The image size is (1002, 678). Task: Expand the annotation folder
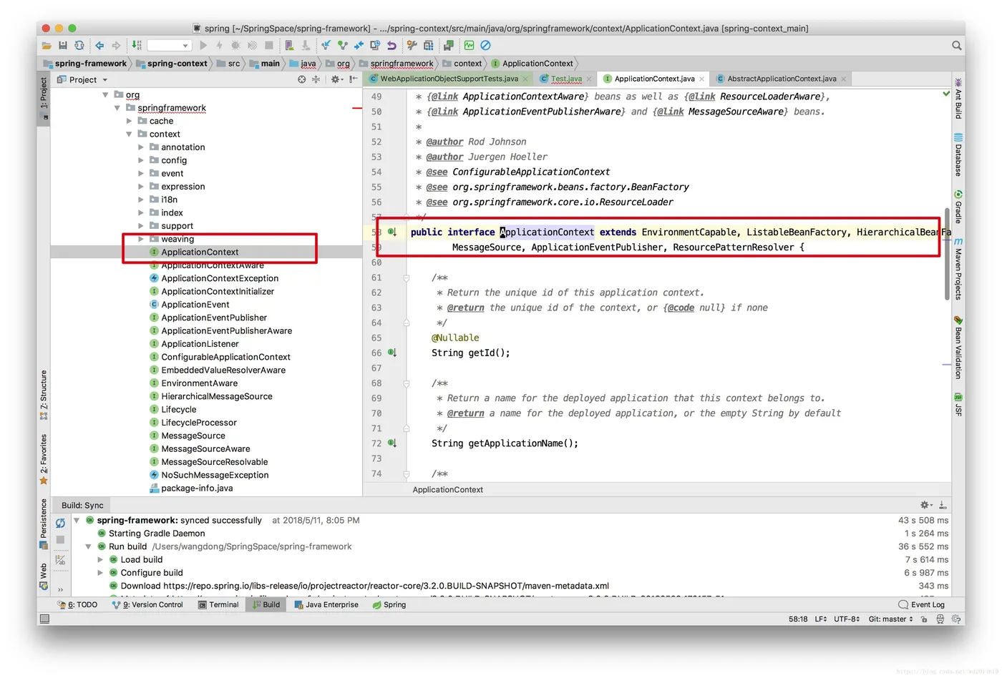pos(141,147)
